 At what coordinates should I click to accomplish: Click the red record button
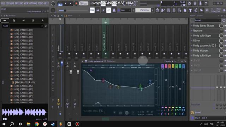coord(76,4)
